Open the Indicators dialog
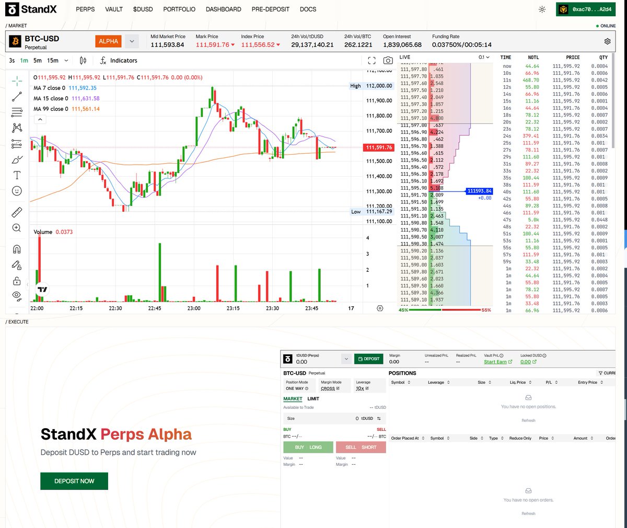627x528 pixels. [x=119, y=61]
